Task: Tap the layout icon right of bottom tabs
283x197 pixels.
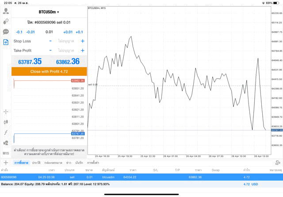Action: click(277, 163)
